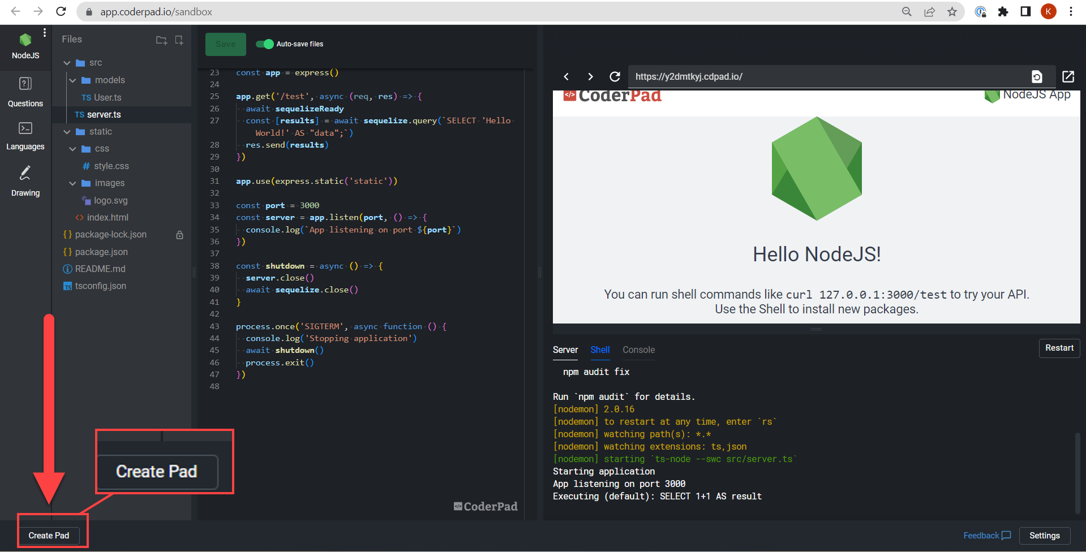The height and width of the screenshot is (552, 1086).
Task: Reload the preview pane with the refresh icon
Action: (615, 76)
